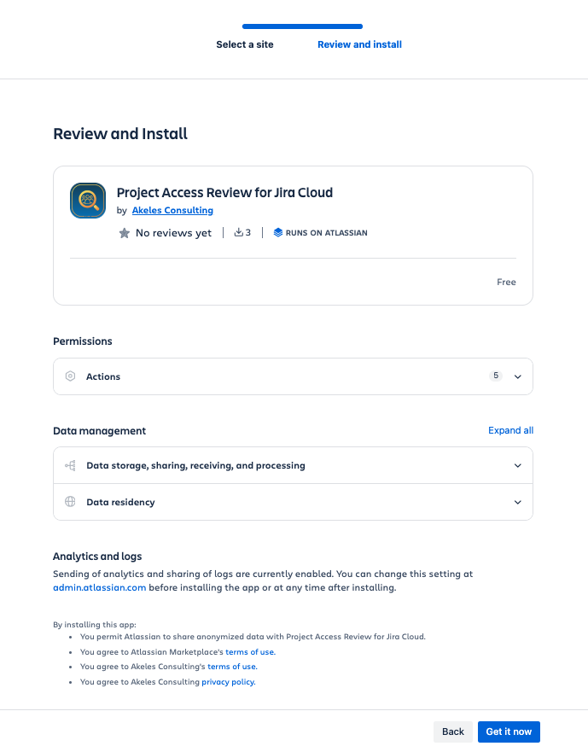Image resolution: width=588 pixels, height=752 pixels.
Task: Open the admin.atlassian.com link
Action: coord(100,586)
